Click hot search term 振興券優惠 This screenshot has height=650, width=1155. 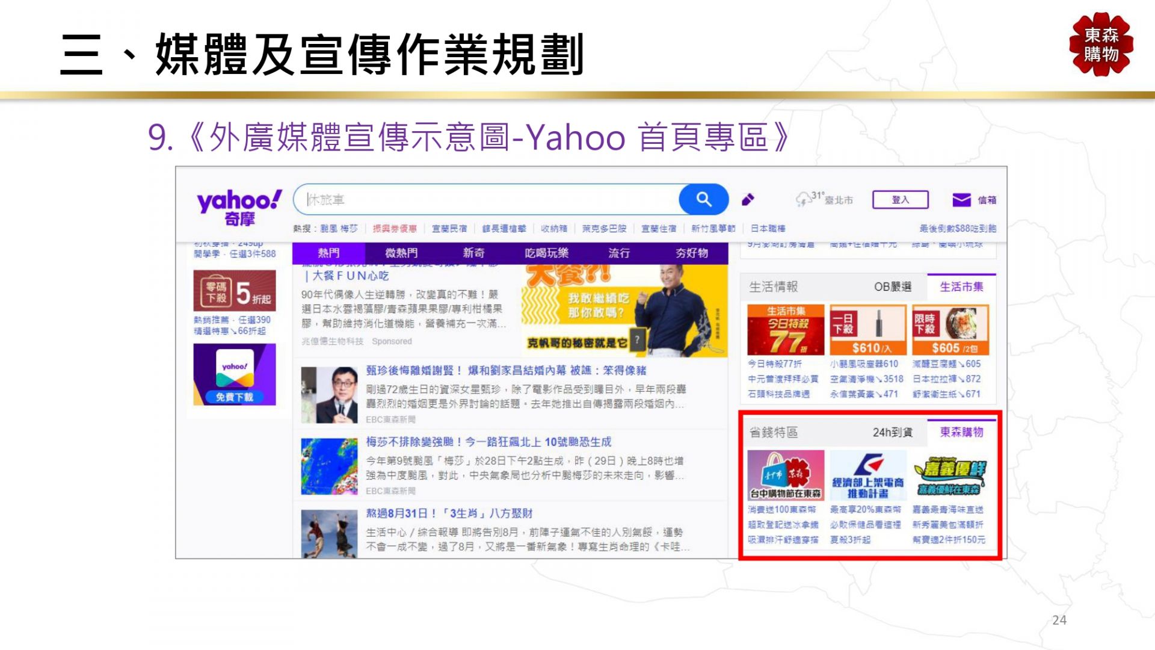click(x=395, y=228)
